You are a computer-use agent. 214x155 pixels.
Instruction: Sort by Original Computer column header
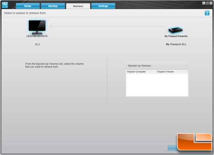[142, 72]
